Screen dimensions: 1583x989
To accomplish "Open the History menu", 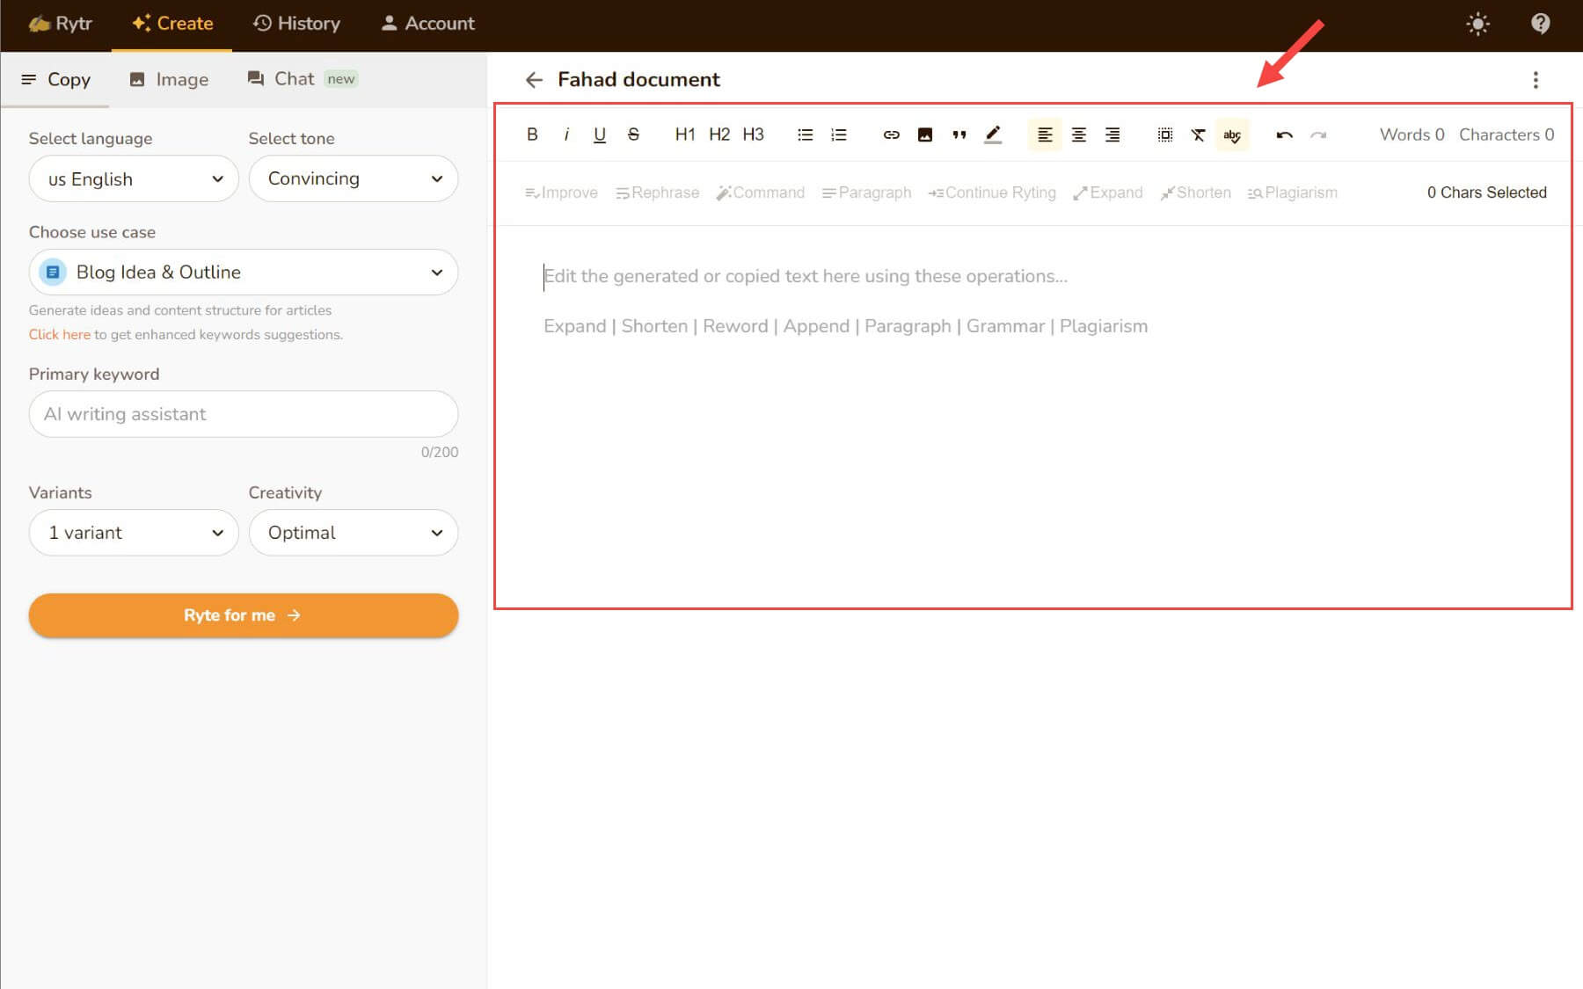I will [x=296, y=24].
